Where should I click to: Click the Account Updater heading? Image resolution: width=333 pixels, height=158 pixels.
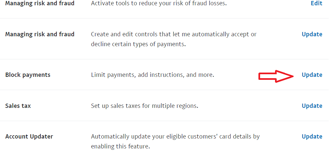[x=29, y=137]
